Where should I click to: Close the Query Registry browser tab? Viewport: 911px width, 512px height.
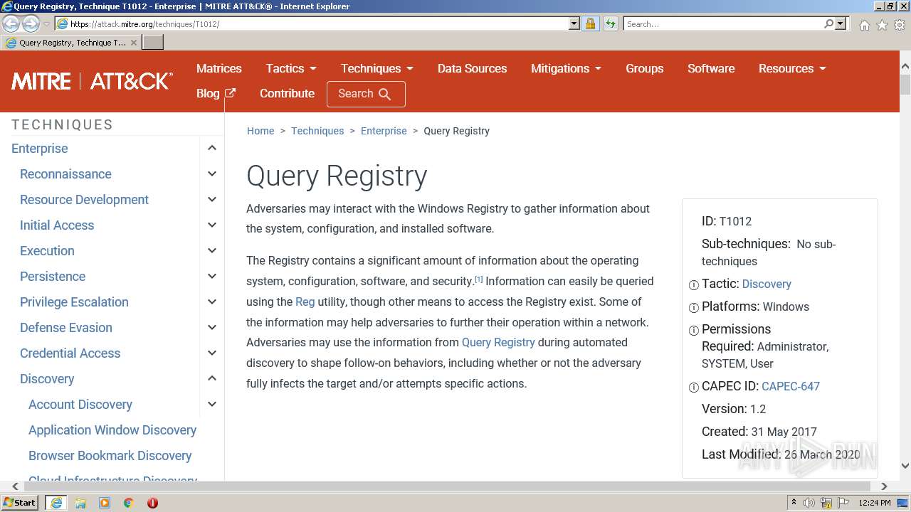(x=133, y=43)
